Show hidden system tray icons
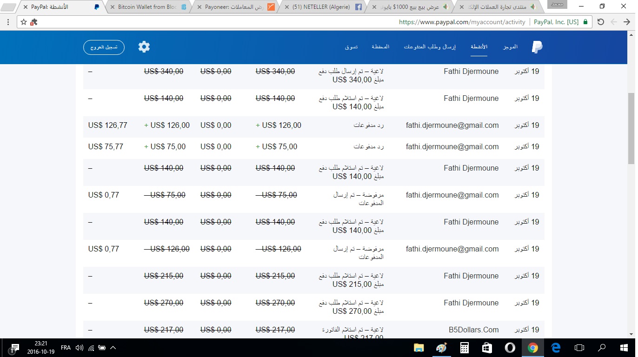This screenshot has height=357, width=638. point(113,348)
